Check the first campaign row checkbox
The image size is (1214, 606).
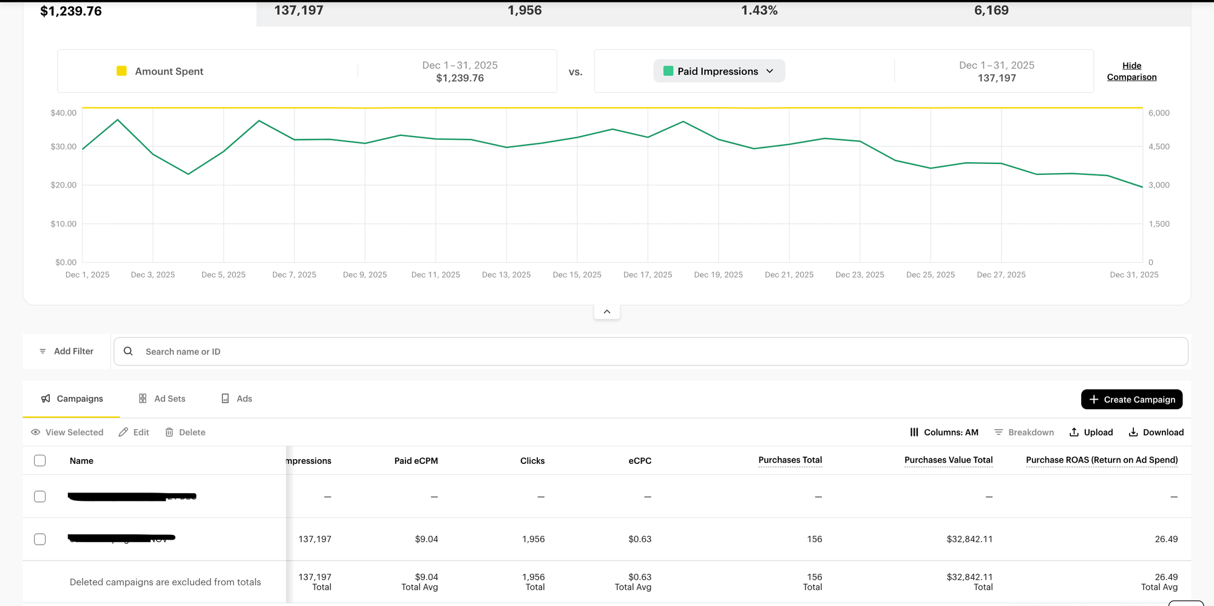[40, 497]
